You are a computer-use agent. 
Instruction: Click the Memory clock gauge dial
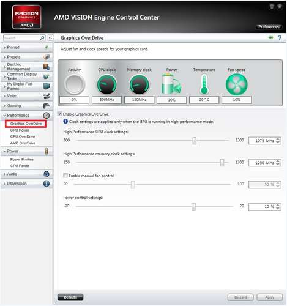(x=140, y=84)
